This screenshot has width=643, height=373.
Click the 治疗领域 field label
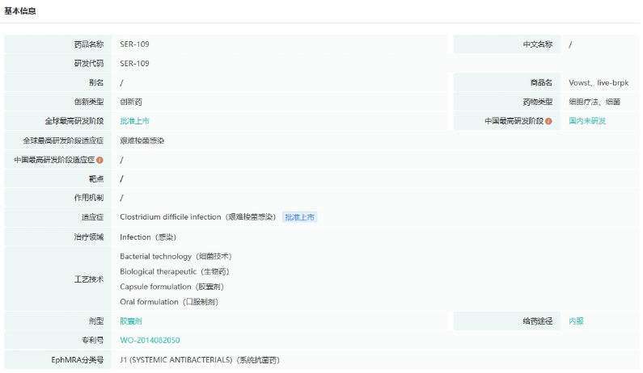point(89,237)
